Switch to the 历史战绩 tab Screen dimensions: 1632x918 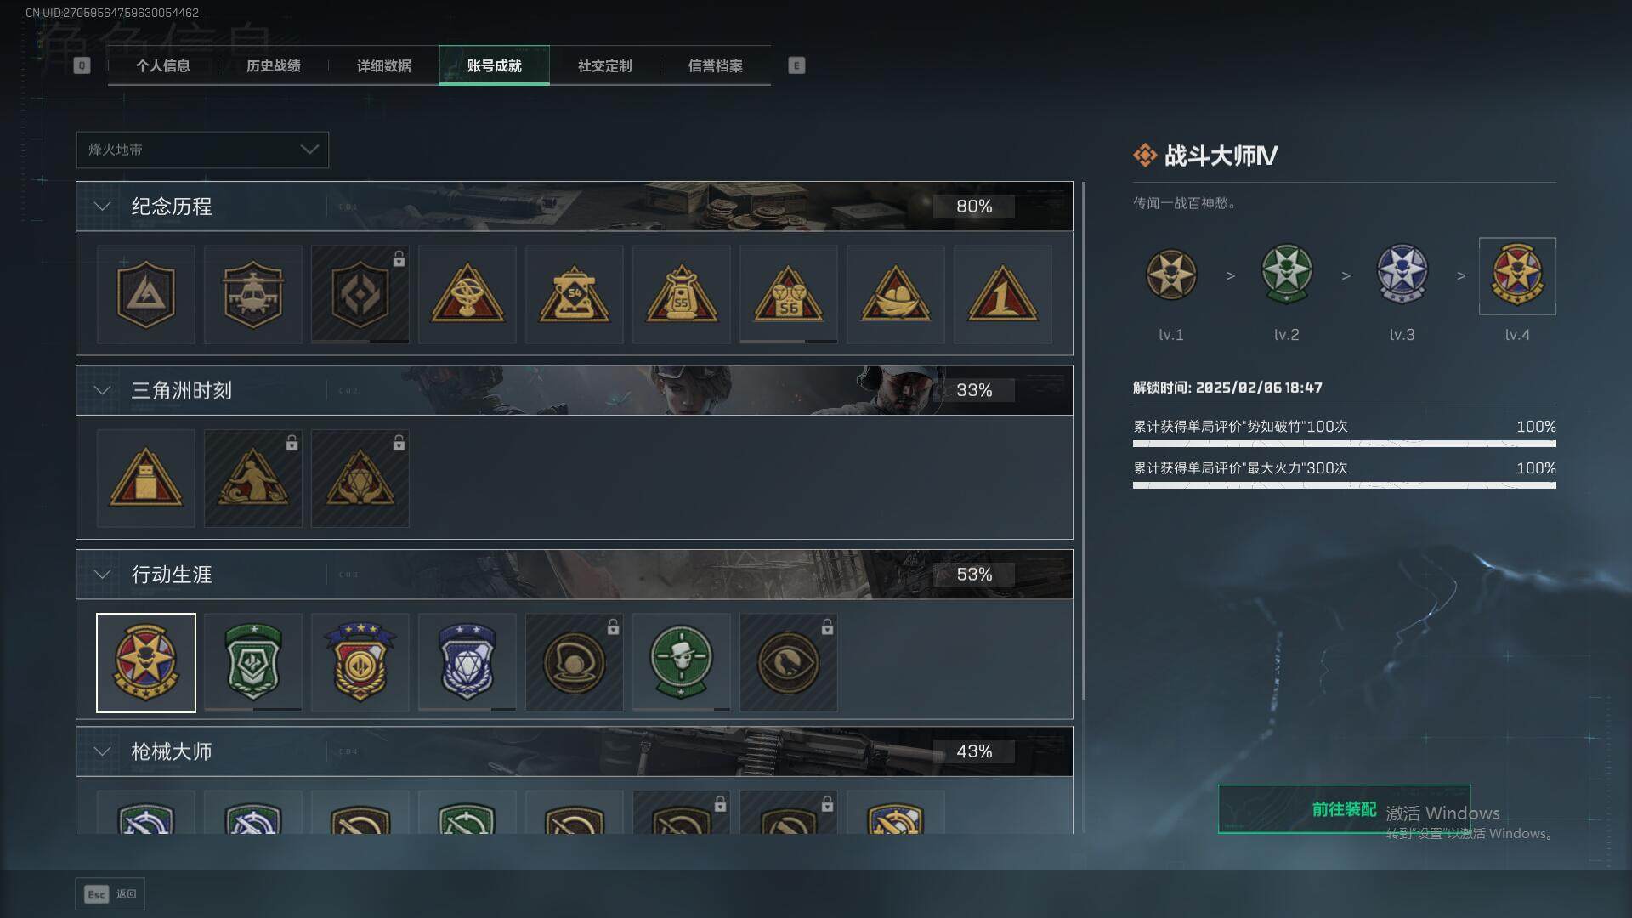tap(273, 65)
